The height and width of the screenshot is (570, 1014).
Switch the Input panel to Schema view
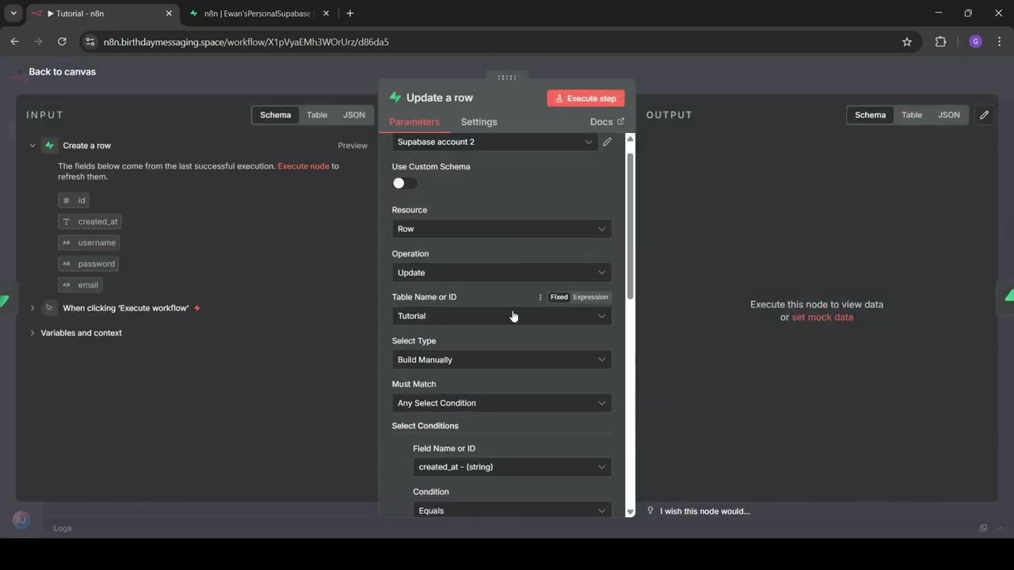click(276, 115)
